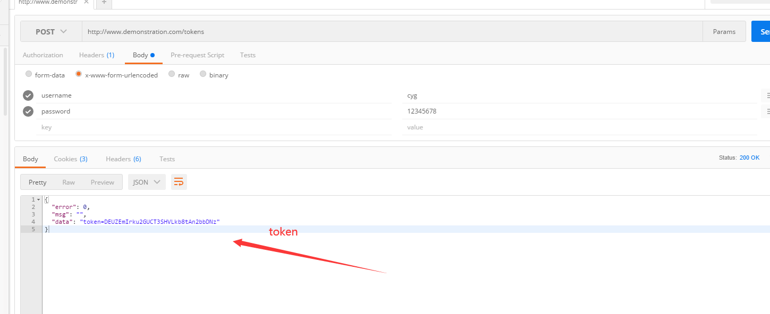Open a new request tab with plus icon
Screen dimensions: 770x314
point(104,3)
